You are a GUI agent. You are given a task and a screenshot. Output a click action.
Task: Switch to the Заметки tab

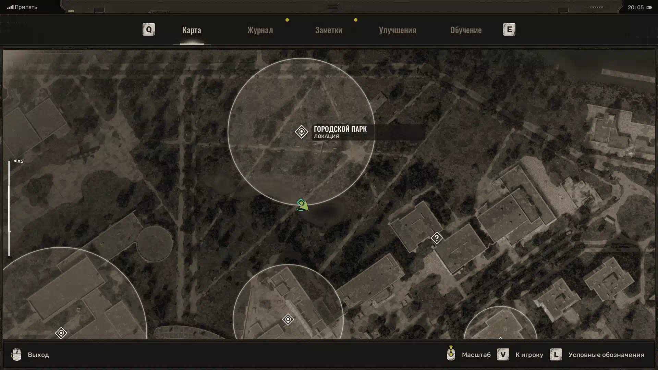tap(328, 30)
